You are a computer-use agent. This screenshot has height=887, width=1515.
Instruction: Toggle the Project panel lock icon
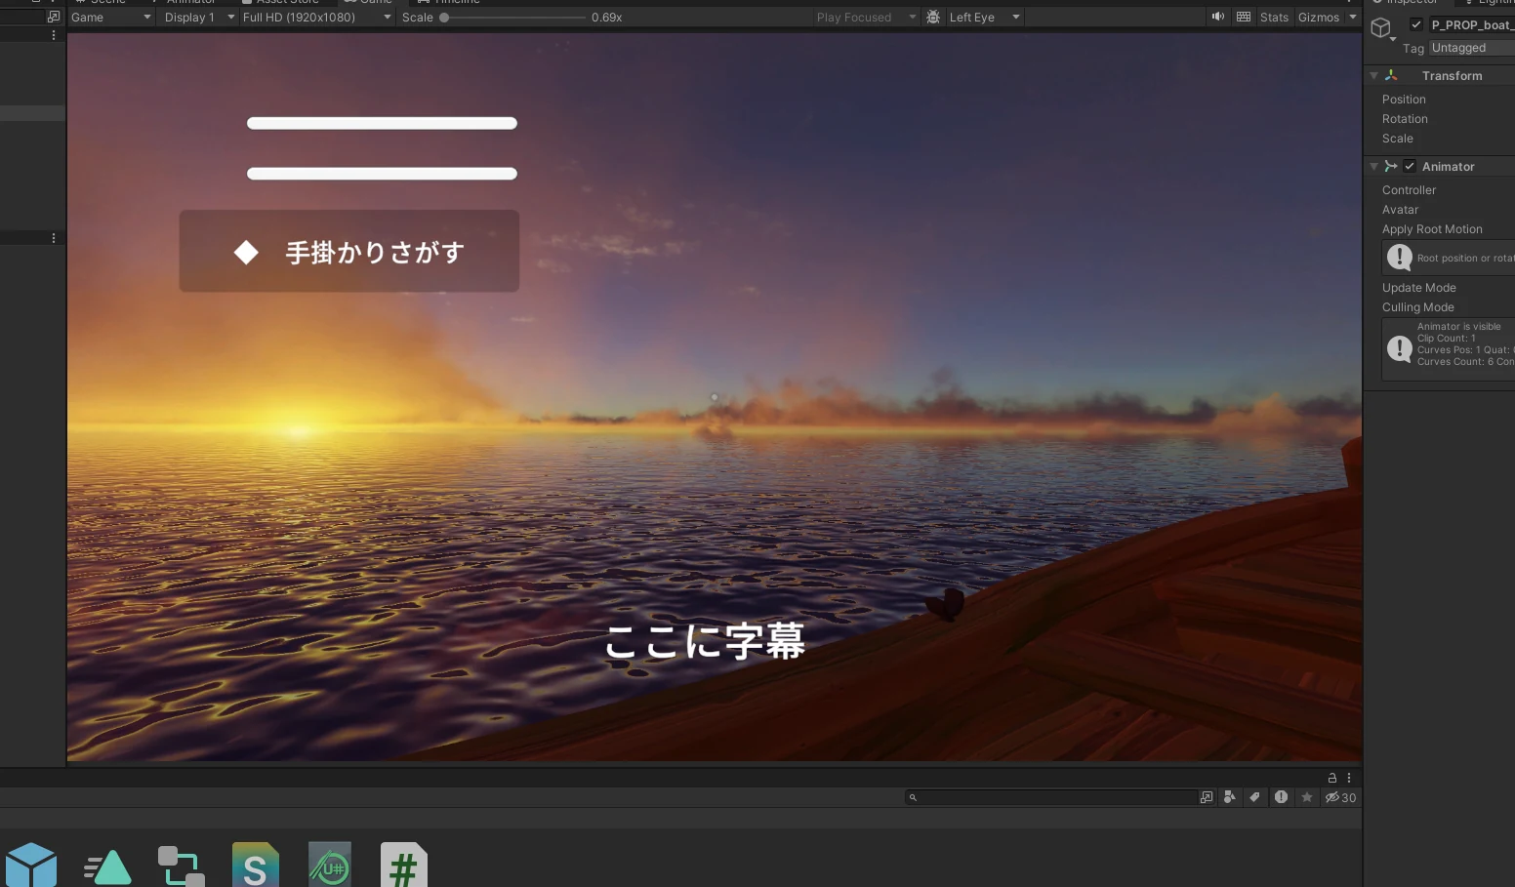[1332, 778]
